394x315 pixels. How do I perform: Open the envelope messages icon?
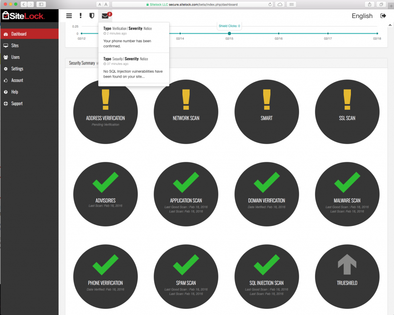pyautogui.click(x=105, y=16)
